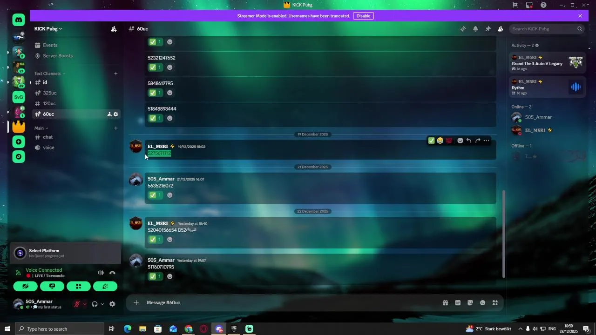Open microphone input options chevron
Screen dimensions: 596x335
click(x=84, y=304)
